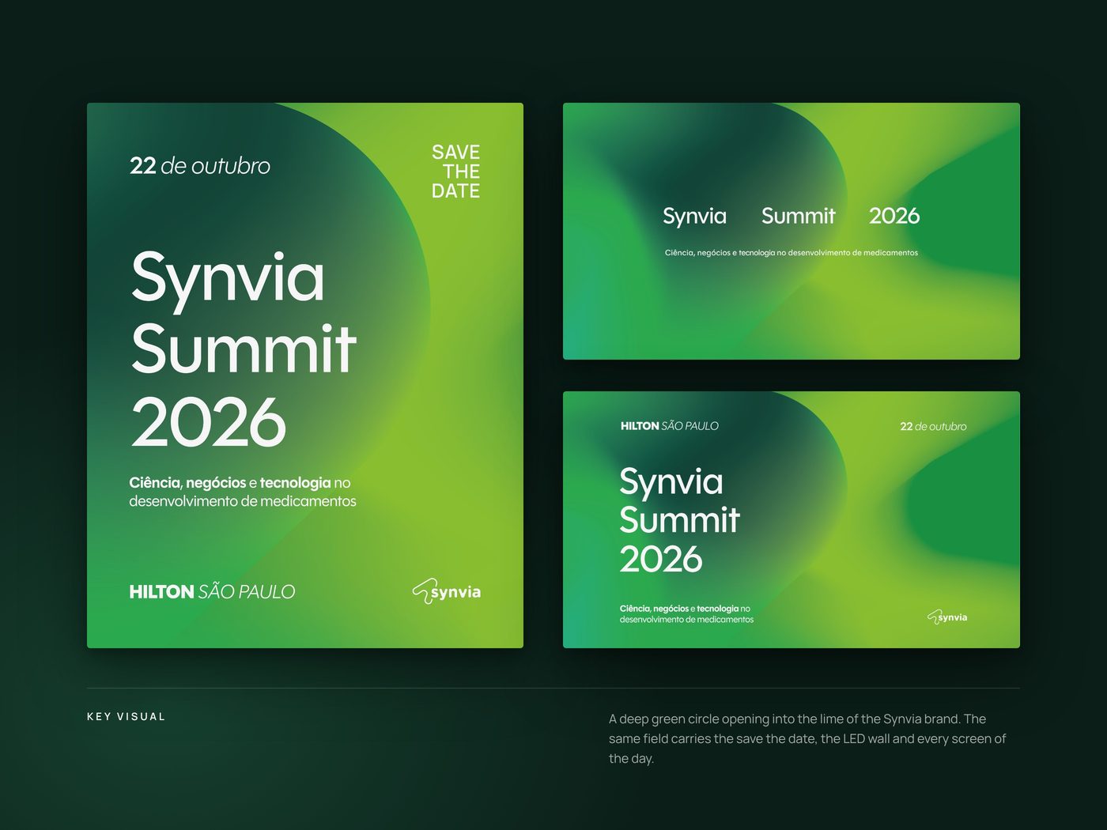Click the 'Ciência, negócios' tagline in upper banner
The image size is (1107, 830).
(792, 253)
